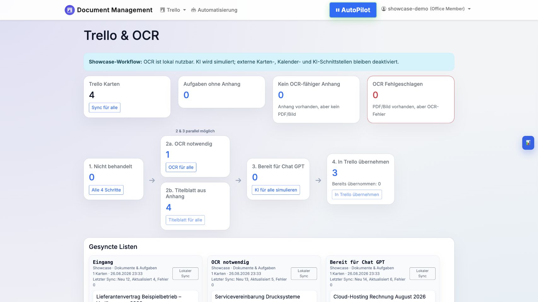Open card Servicevereinbarung Drucksysteme

[257, 297]
